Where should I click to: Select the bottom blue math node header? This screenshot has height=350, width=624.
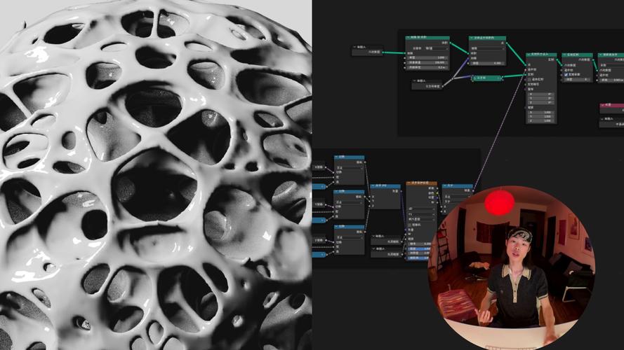tap(350, 227)
